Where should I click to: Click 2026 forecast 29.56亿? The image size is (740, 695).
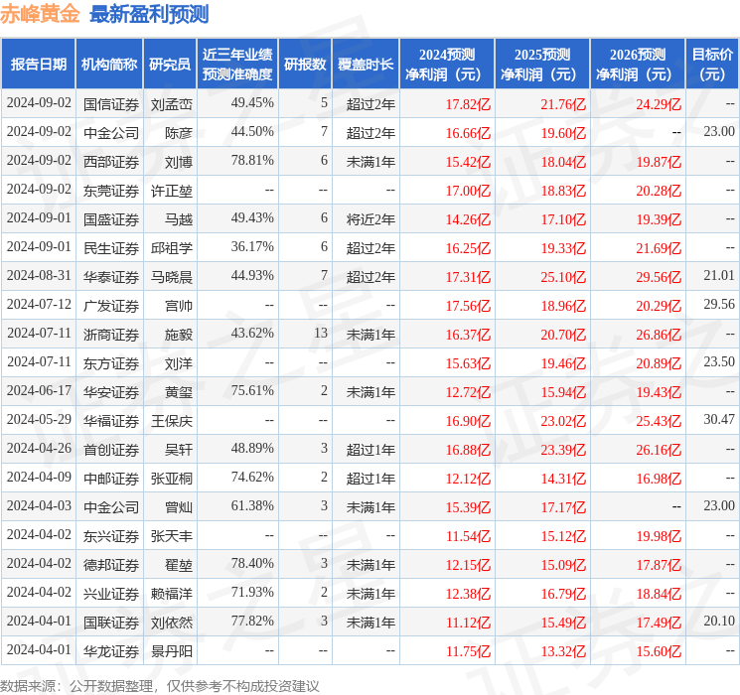pyautogui.click(x=659, y=277)
